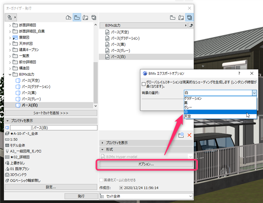Open the organizer mode selector icon
263x203 pixels.
(11, 17)
